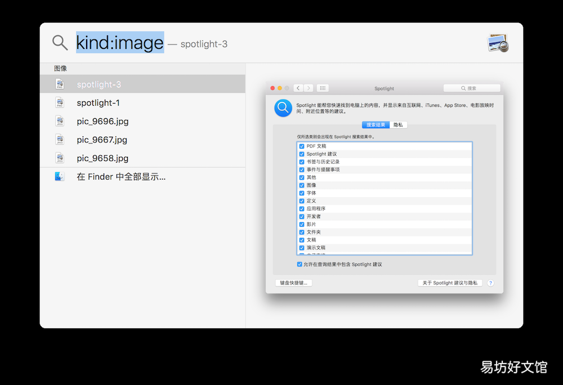Click the Finder icon in results list

click(60, 177)
